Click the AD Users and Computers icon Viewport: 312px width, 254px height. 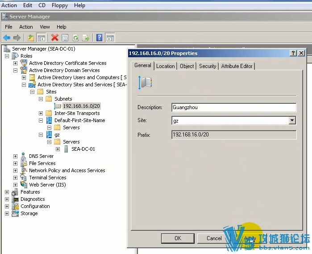pos(32,77)
